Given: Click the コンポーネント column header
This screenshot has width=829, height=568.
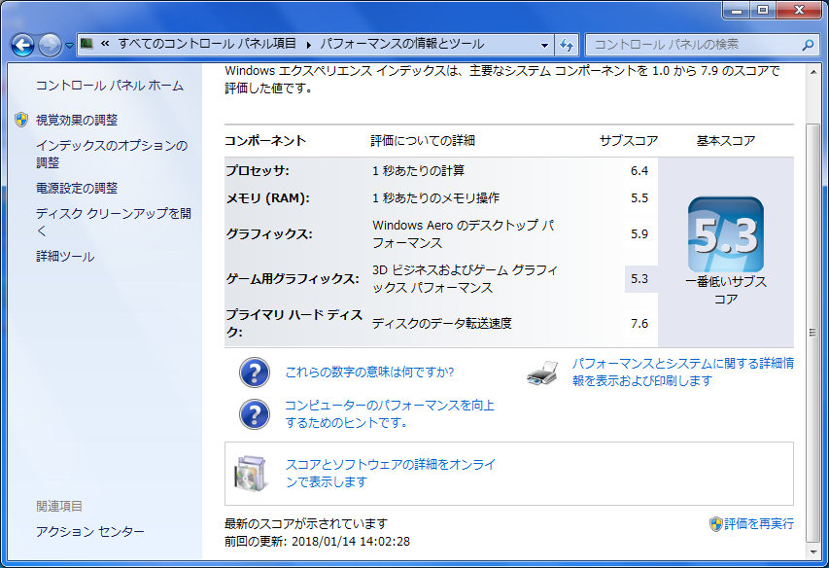Looking at the screenshot, I should tap(265, 141).
